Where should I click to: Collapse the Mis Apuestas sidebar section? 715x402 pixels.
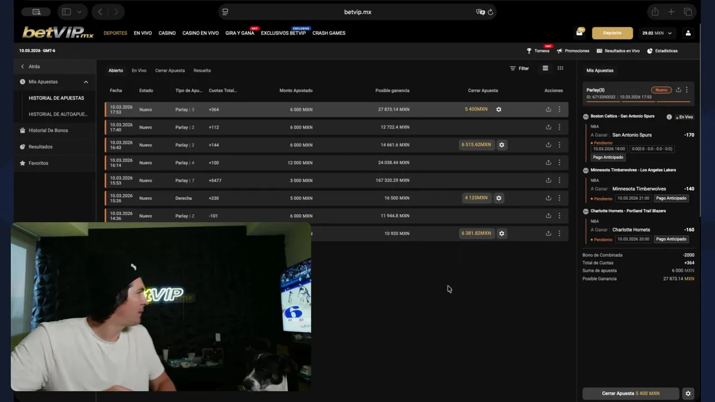[x=86, y=82]
